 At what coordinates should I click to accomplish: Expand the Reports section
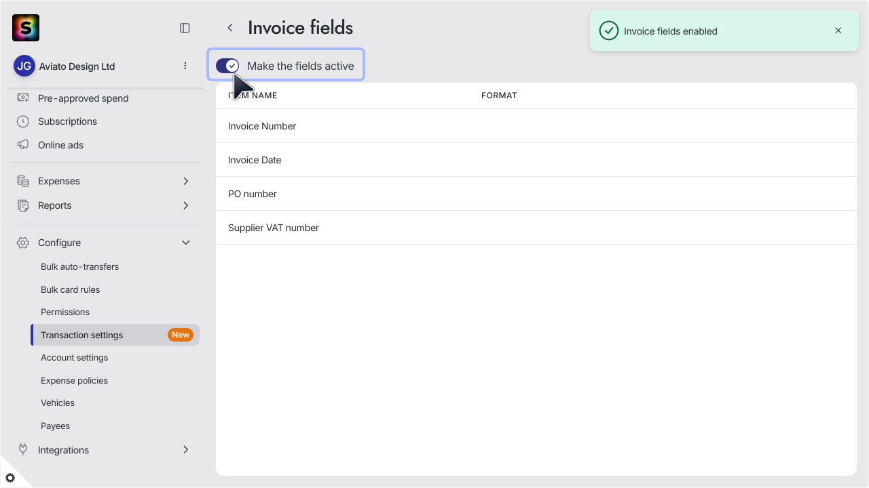coord(186,205)
